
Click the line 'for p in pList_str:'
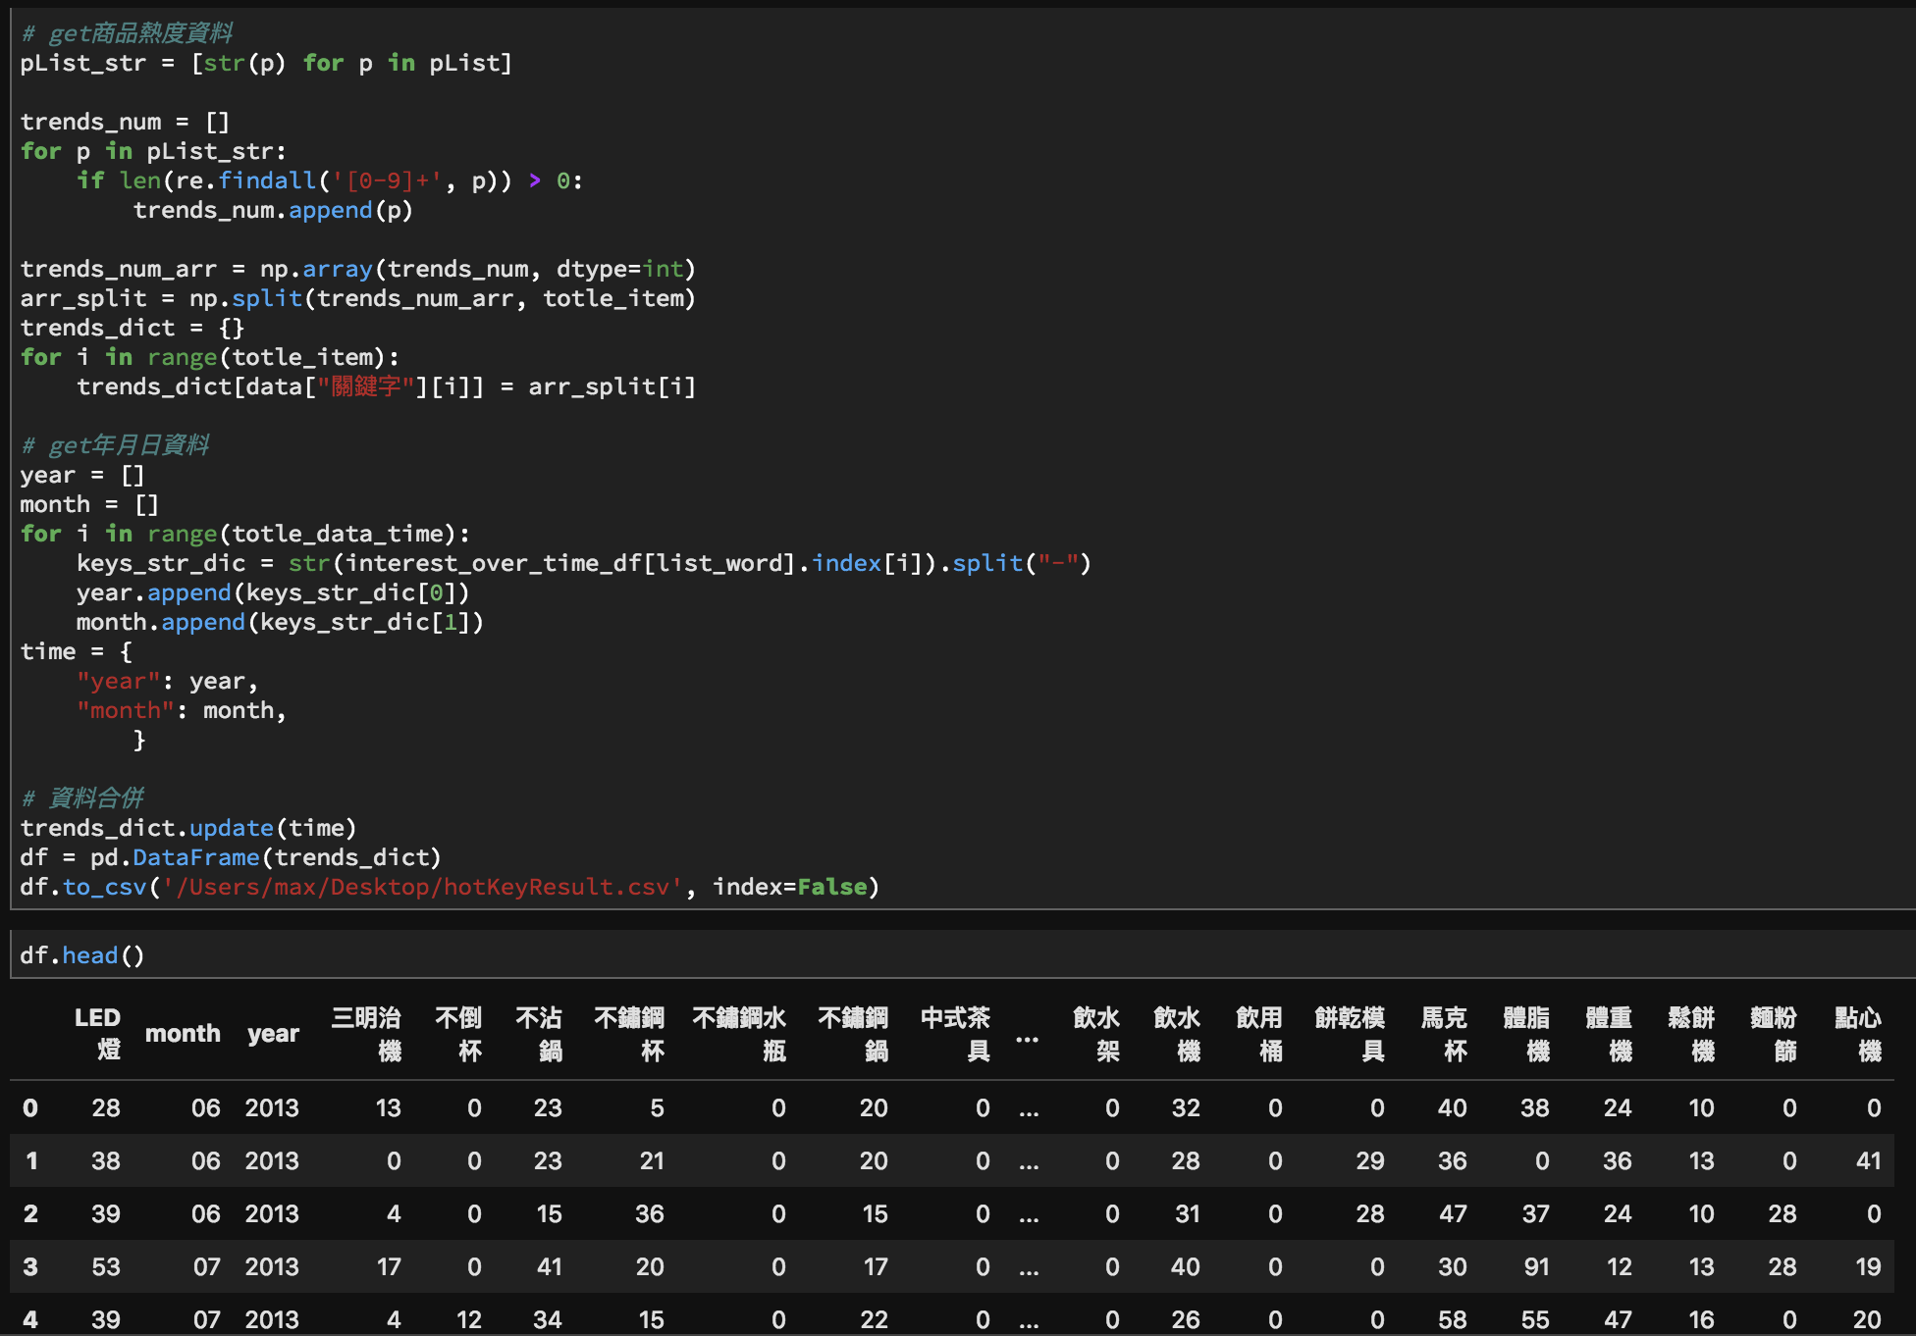pyautogui.click(x=153, y=151)
